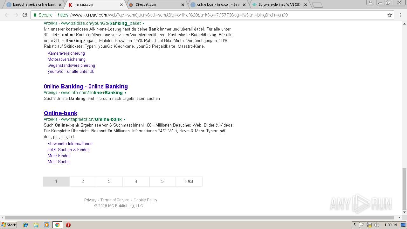407x229 pixels.
Task: Open the Privacy footer link
Action: tap(90, 200)
